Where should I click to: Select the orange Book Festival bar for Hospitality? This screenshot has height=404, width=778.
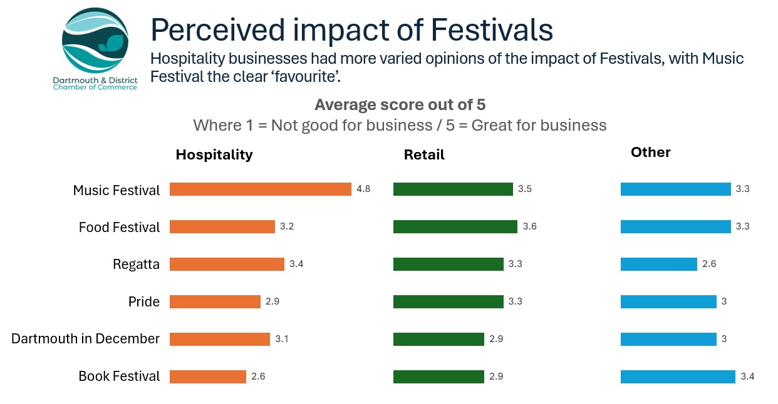207,376
